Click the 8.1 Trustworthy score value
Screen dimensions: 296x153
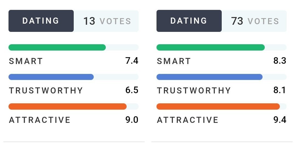pyautogui.click(x=280, y=90)
